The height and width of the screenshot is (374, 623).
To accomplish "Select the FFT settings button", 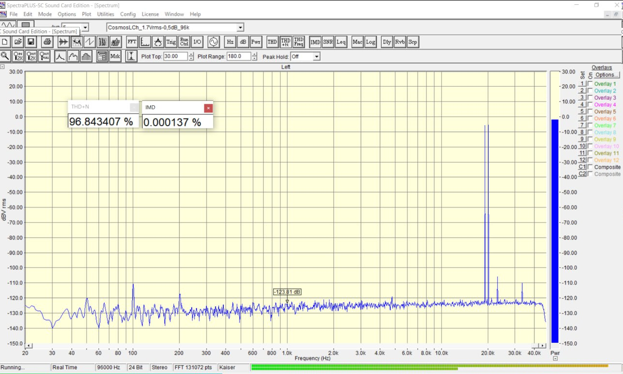I will tap(132, 42).
